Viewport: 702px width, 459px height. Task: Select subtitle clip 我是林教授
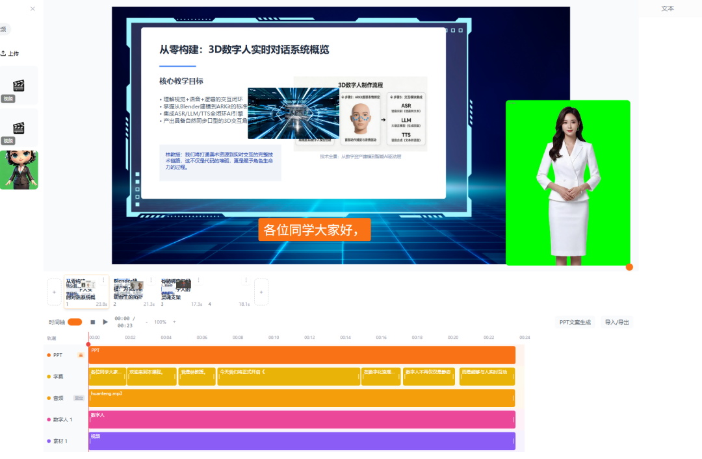197,377
